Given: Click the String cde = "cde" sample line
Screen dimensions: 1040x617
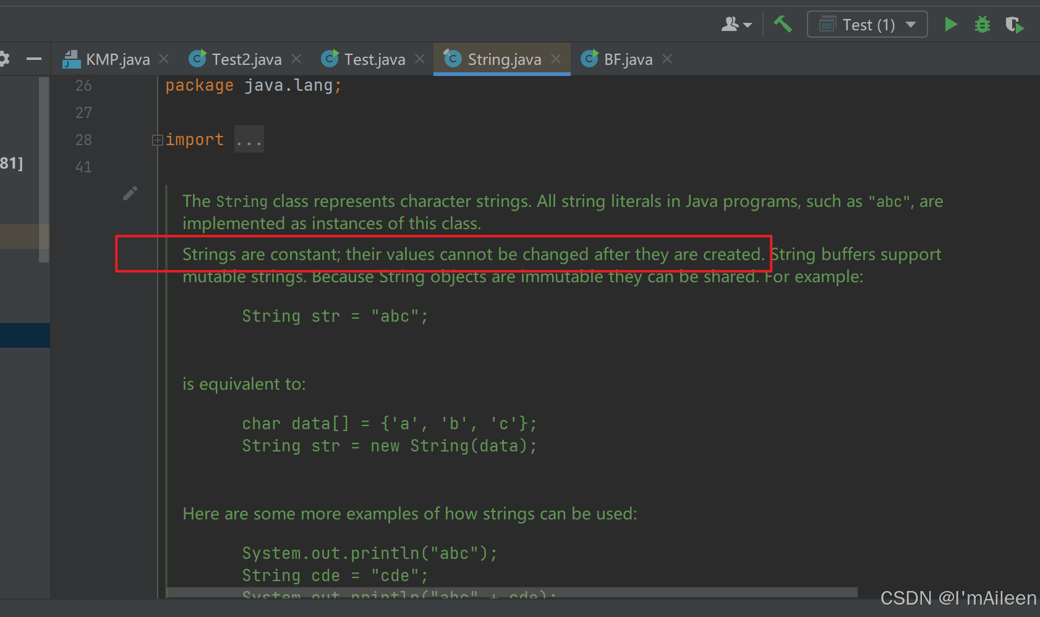Looking at the screenshot, I should [x=335, y=576].
